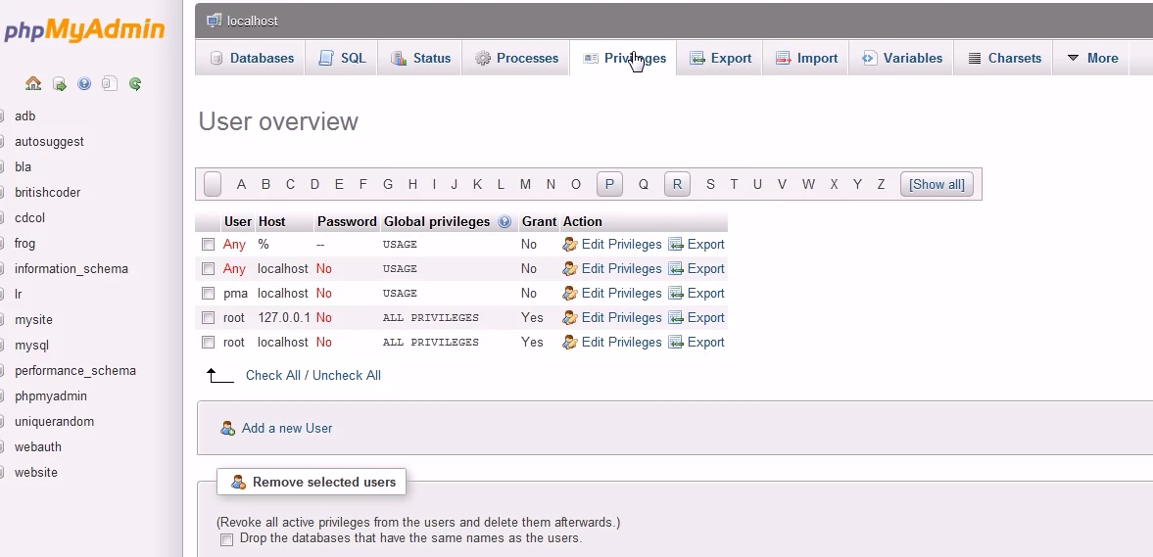Select the pma user checkbox
The width and height of the screenshot is (1153, 557).
point(208,294)
